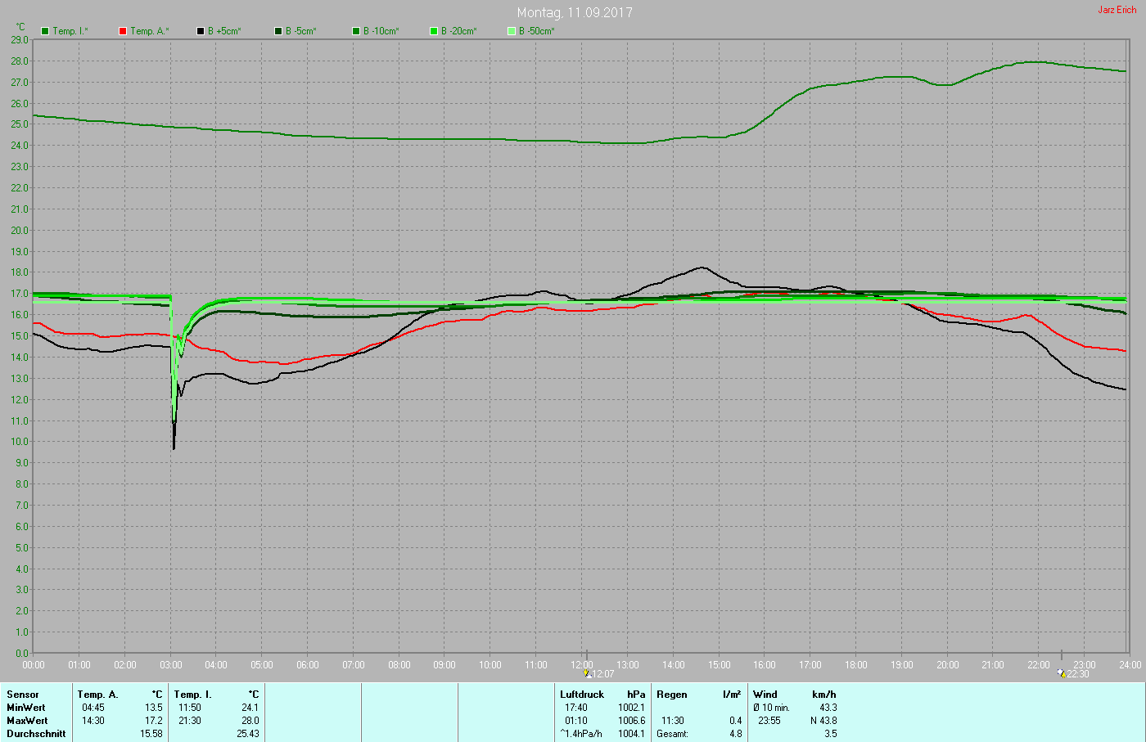Select the 'B -10cm*' legend label
Screen dimensions: 1146x742
tap(381, 31)
